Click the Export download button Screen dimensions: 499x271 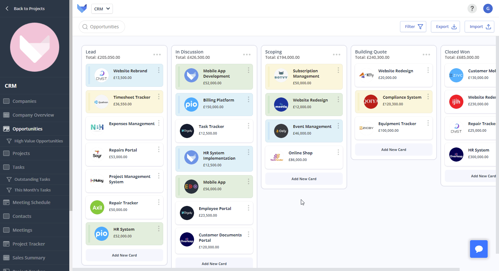tap(445, 27)
